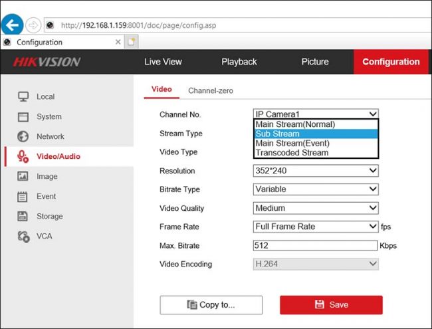Switch to the Channel-zero tab
The width and height of the screenshot is (432, 329).
coord(211,90)
